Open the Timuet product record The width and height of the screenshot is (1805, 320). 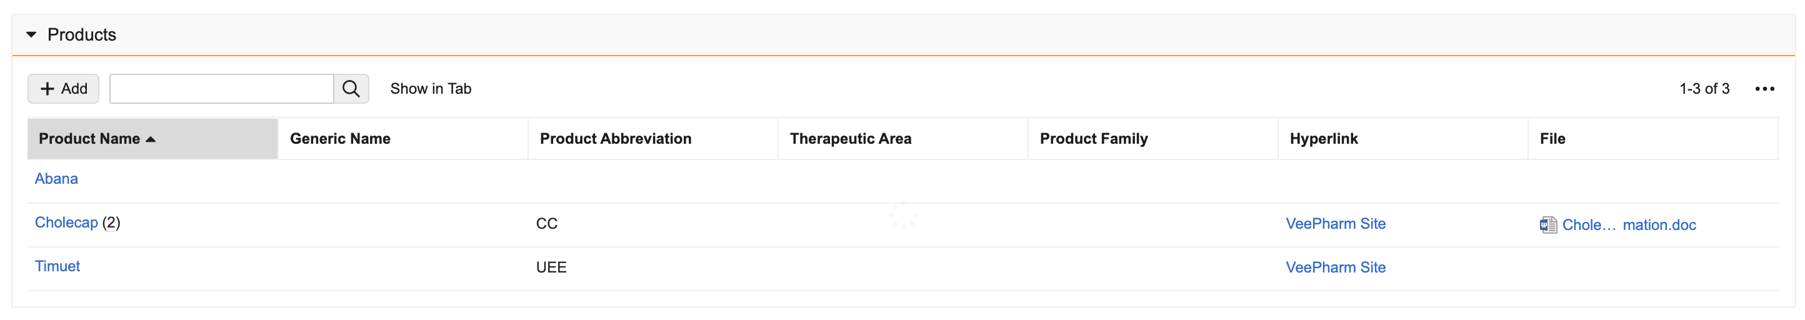tap(57, 266)
